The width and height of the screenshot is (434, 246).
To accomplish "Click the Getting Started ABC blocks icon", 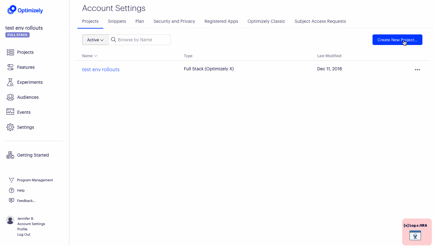I will pyautogui.click(x=10, y=155).
